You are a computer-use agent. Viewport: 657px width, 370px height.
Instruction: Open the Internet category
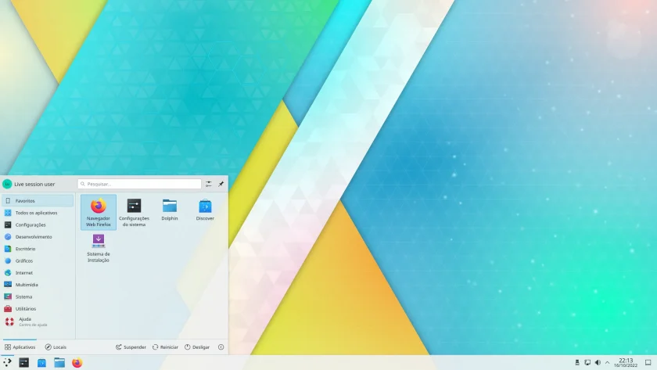(x=38, y=273)
